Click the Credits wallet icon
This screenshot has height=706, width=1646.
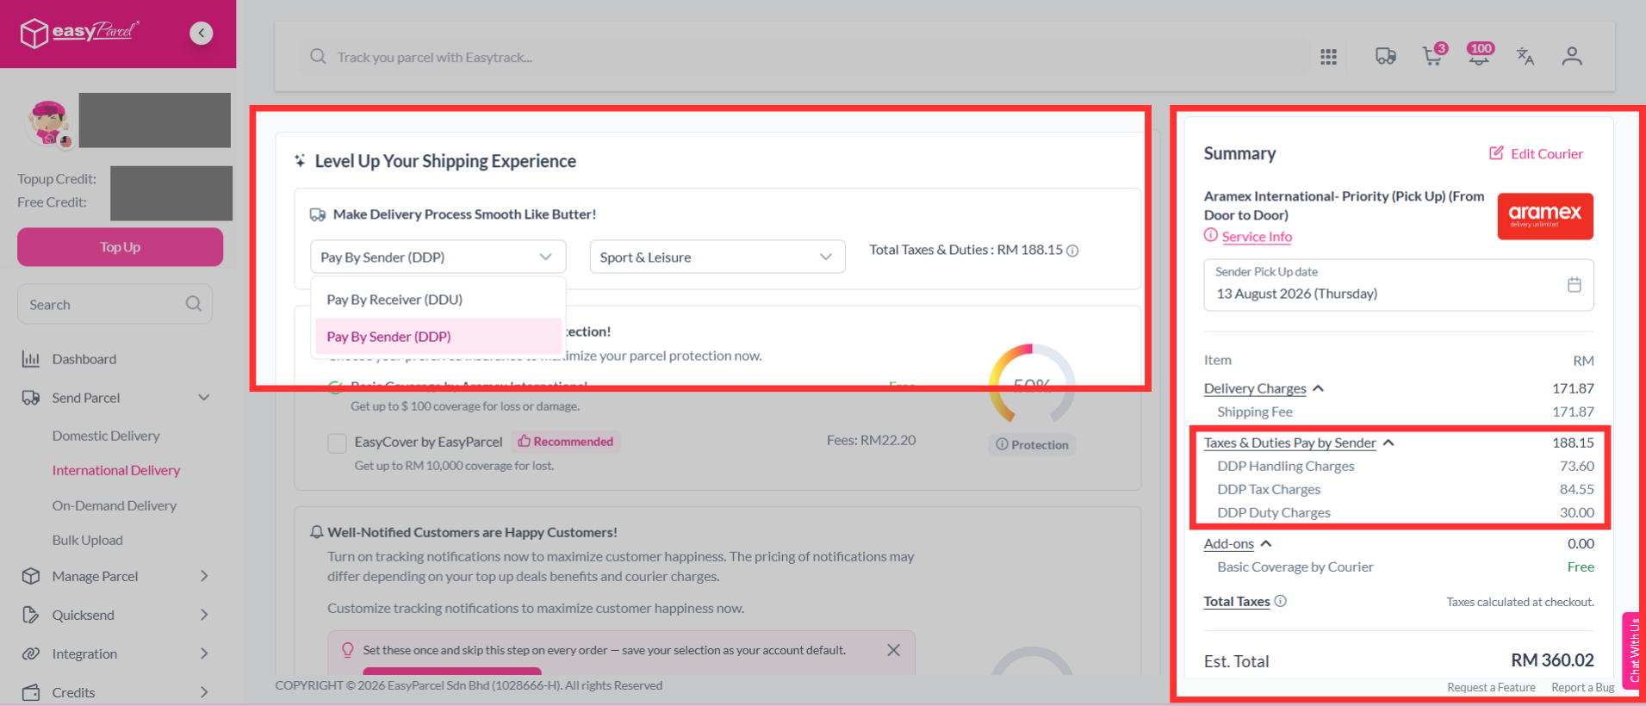(31, 692)
